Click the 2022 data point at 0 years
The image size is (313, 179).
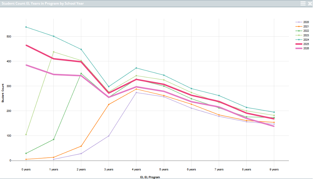pos(26,153)
